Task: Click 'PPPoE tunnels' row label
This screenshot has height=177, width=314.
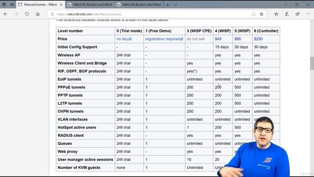Action: pyautogui.click(x=71, y=87)
